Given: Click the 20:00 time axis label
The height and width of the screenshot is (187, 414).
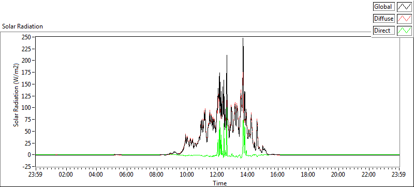Looking at the screenshot, I should click(x=339, y=175).
